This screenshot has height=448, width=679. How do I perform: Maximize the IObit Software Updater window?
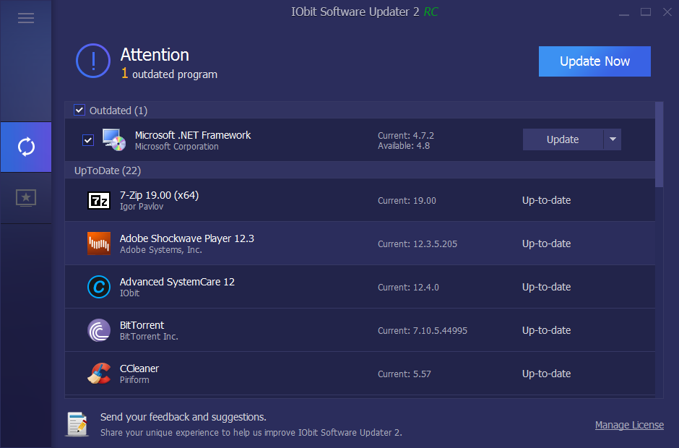[x=646, y=12]
